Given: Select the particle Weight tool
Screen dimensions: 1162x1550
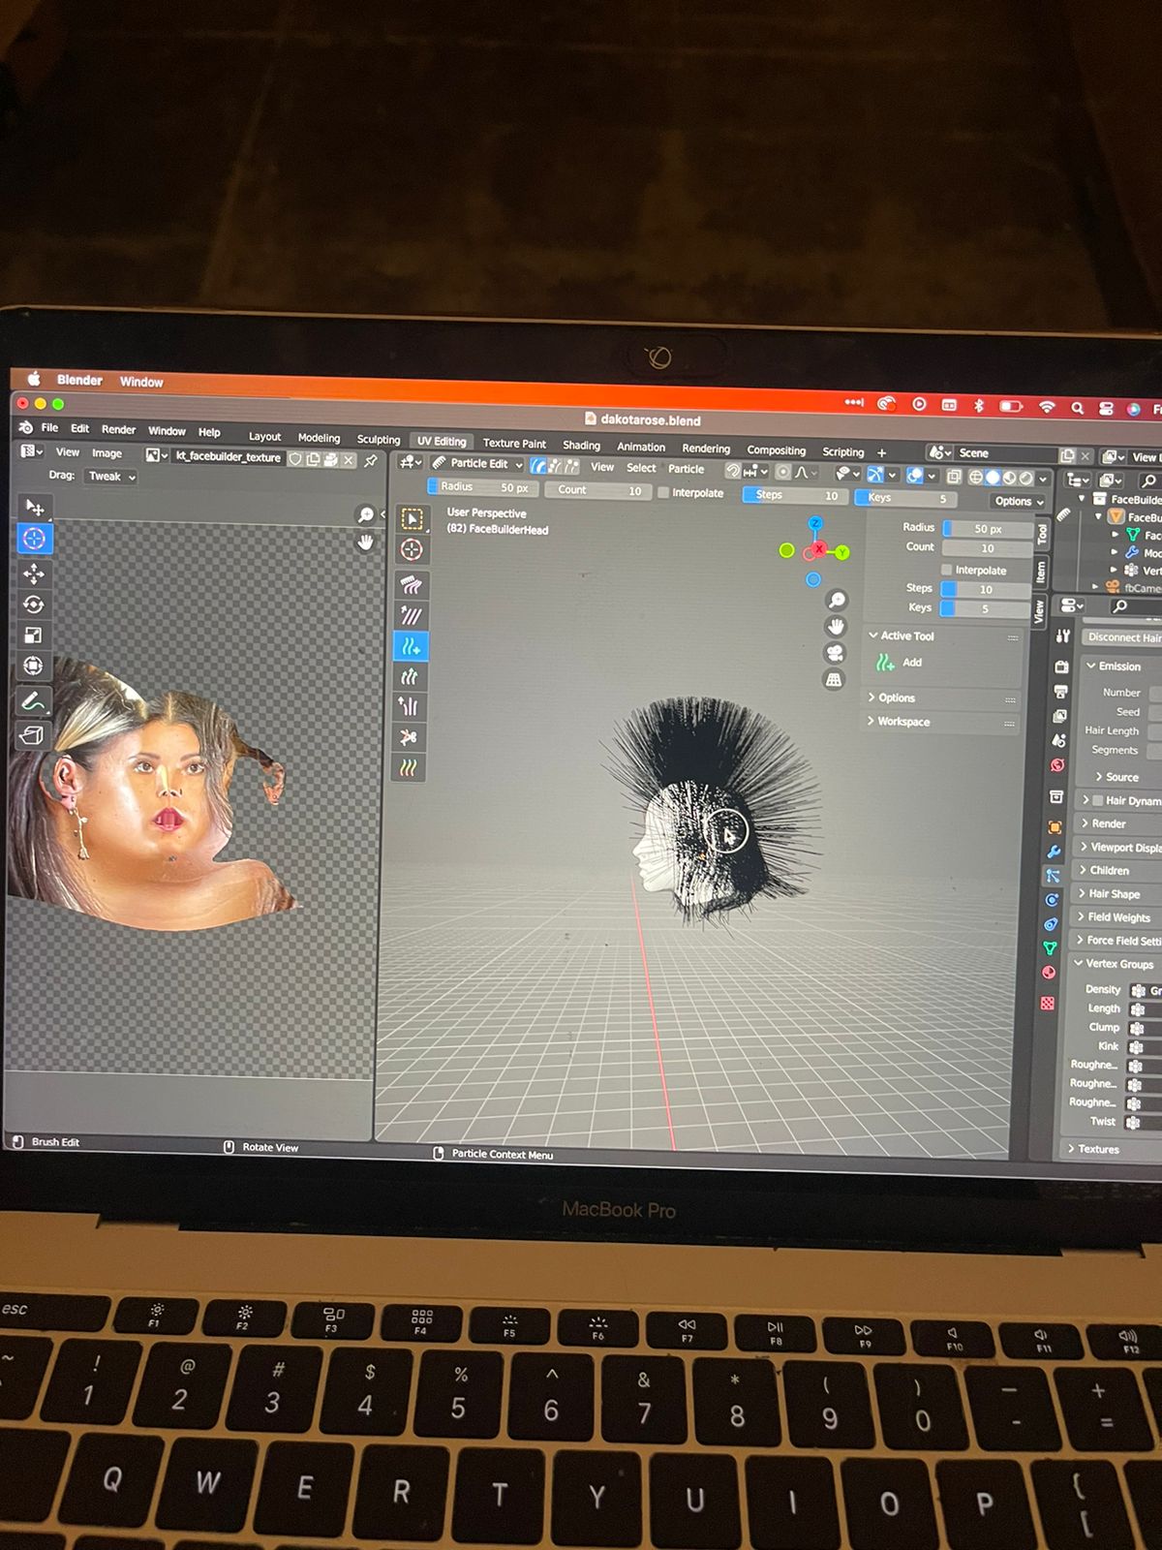Looking at the screenshot, I should tap(409, 767).
